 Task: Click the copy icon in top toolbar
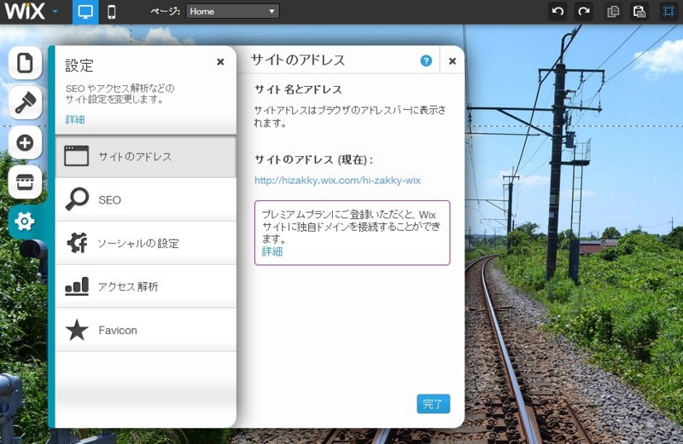613,12
